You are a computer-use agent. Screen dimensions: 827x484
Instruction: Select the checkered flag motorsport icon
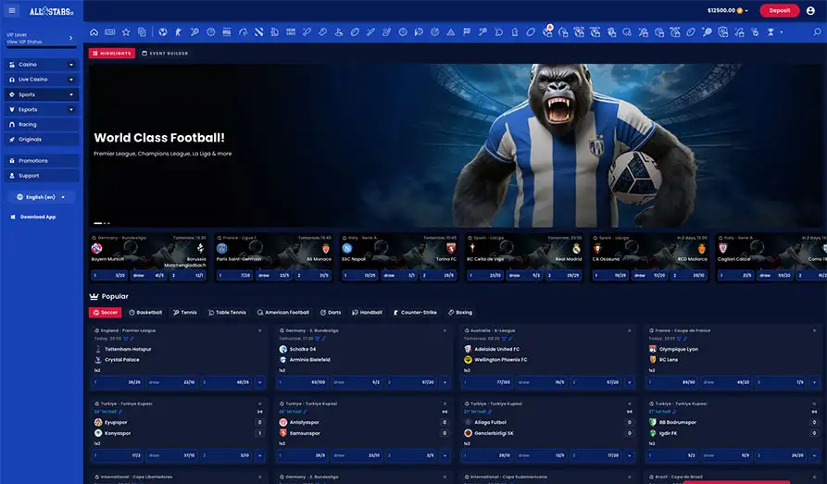pyautogui.click(x=467, y=32)
